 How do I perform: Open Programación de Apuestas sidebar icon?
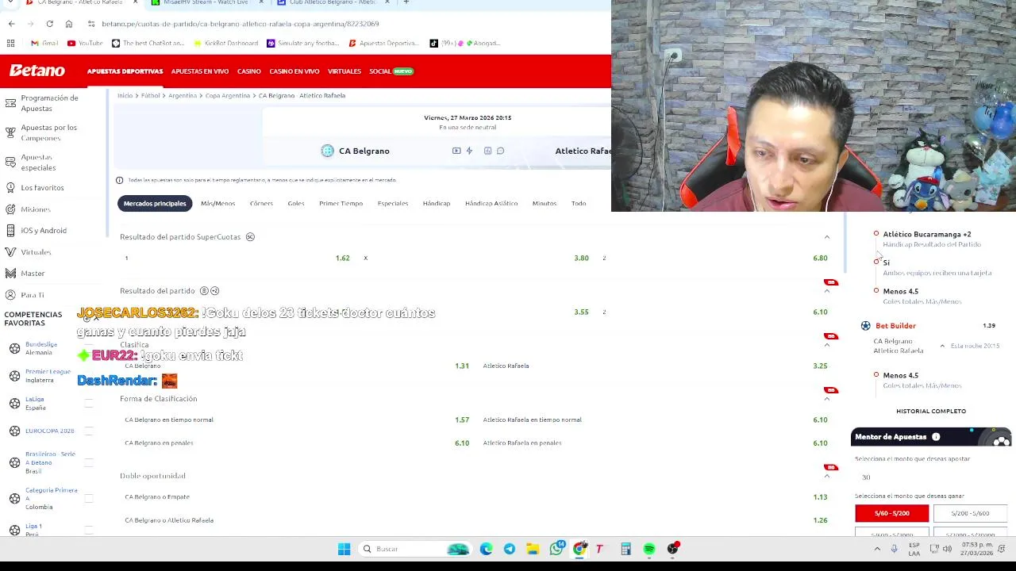point(10,103)
